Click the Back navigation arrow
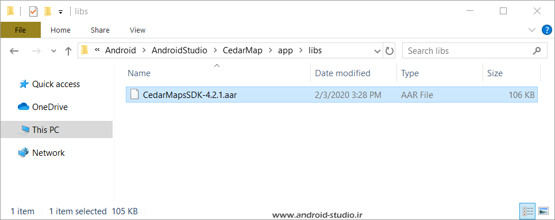This screenshot has height=220, width=555. click(x=14, y=51)
